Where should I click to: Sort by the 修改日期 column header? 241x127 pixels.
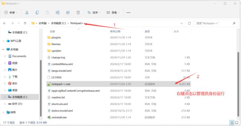point(115,31)
